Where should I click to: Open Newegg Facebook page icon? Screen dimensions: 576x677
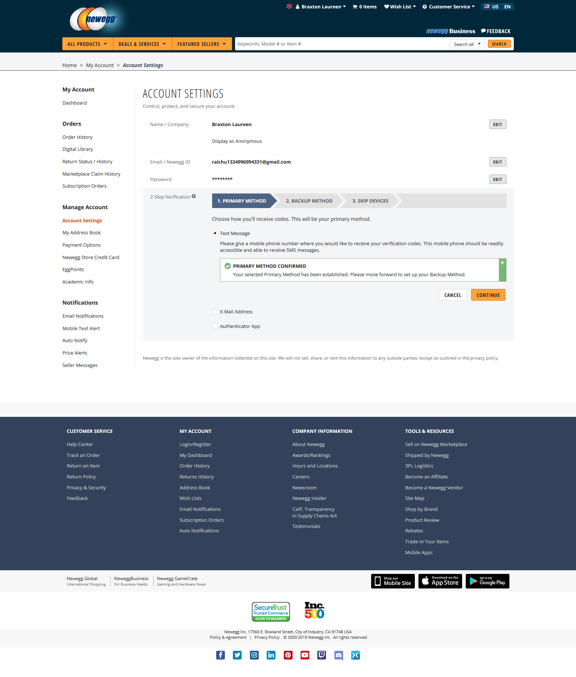[x=221, y=655]
